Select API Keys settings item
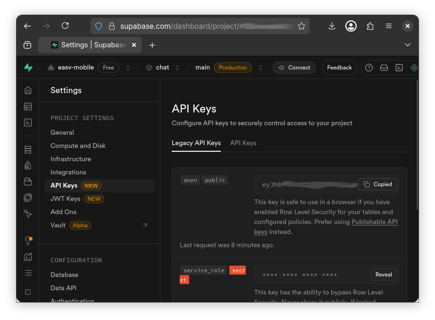 pos(100,186)
